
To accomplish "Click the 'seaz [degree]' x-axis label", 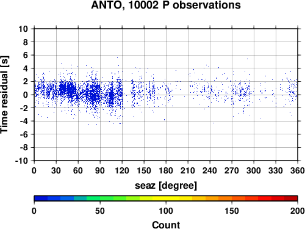I will point(166,186).
